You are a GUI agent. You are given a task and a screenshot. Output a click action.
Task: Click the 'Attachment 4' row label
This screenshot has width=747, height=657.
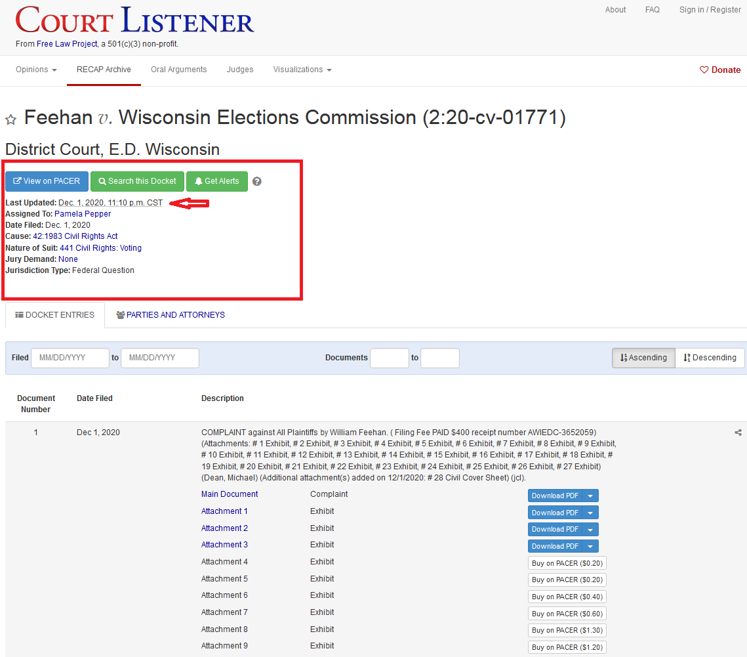click(224, 562)
